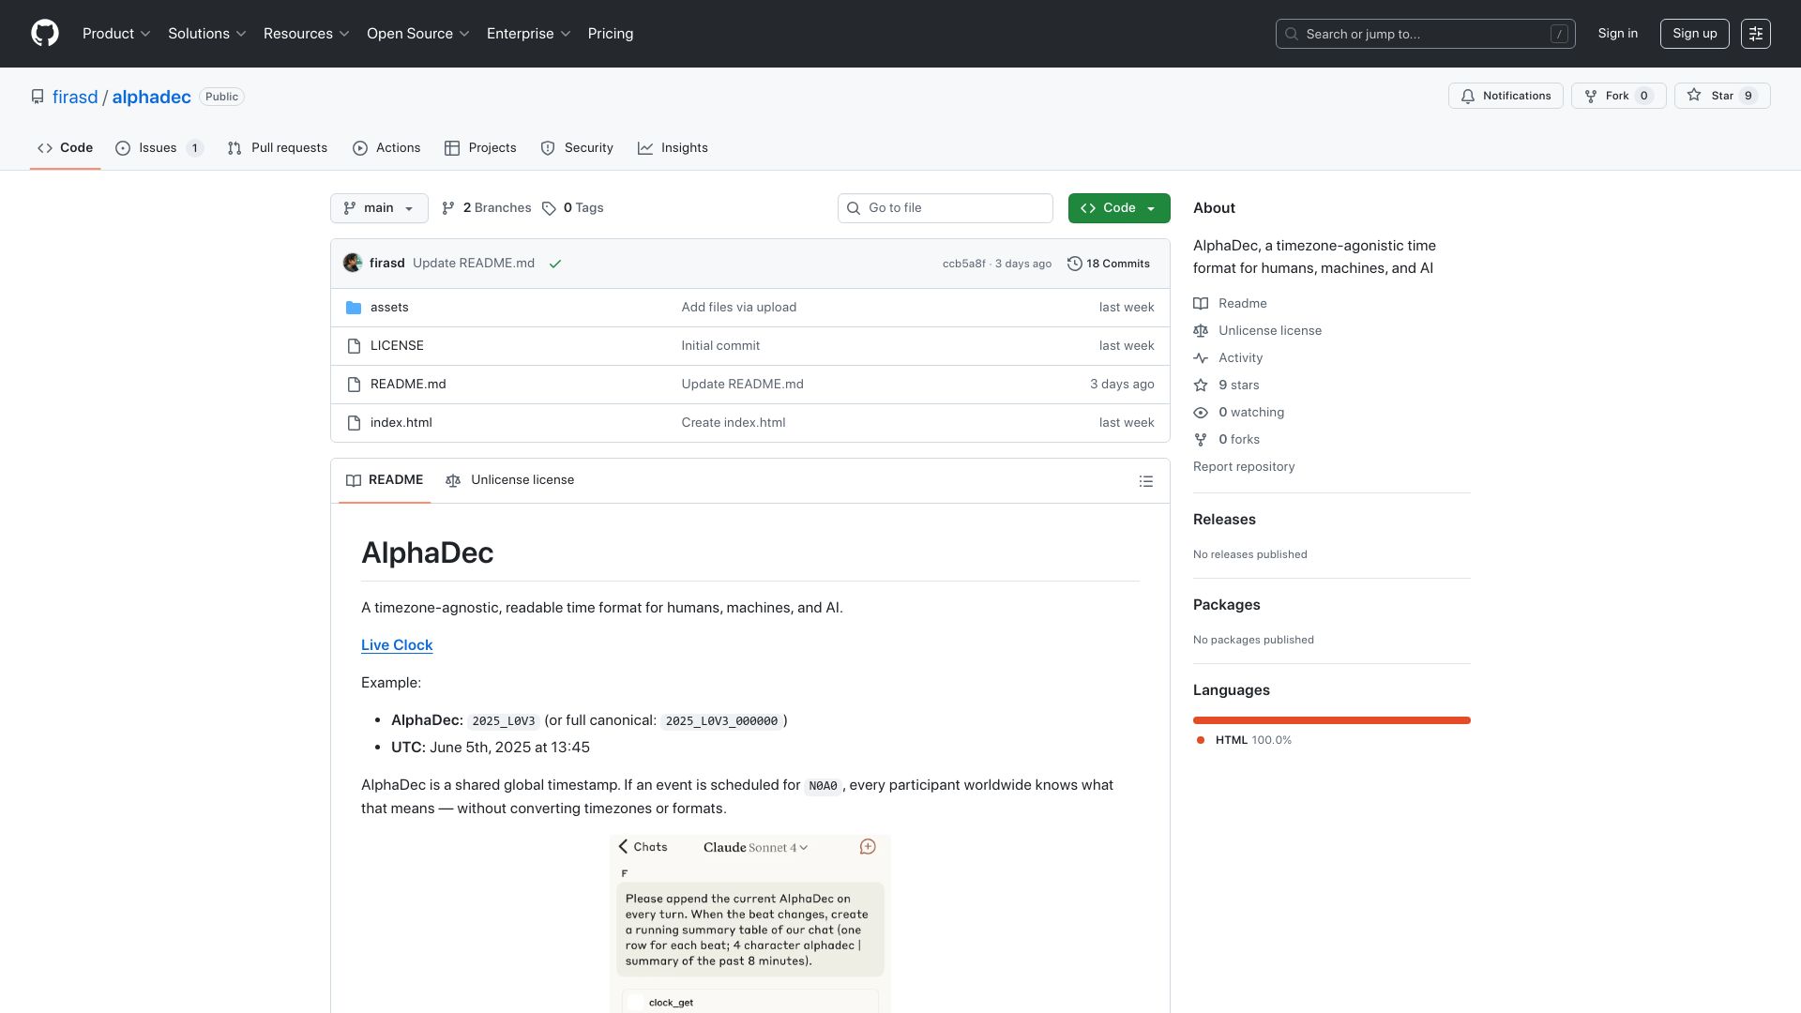Open 0 watching link
This screenshot has width=1801, height=1013.
click(x=1239, y=413)
